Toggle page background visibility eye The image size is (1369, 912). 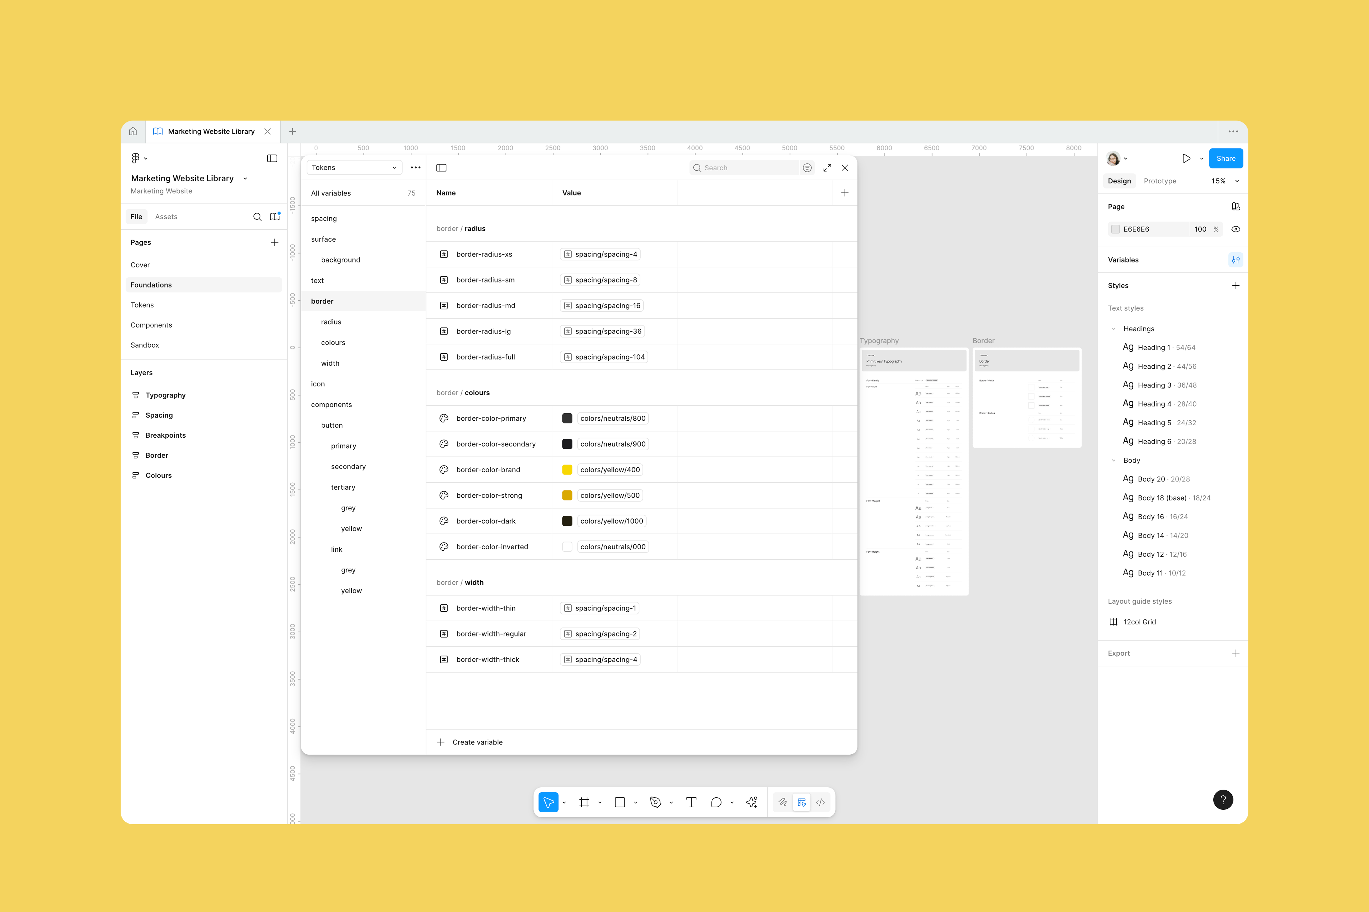tap(1236, 229)
